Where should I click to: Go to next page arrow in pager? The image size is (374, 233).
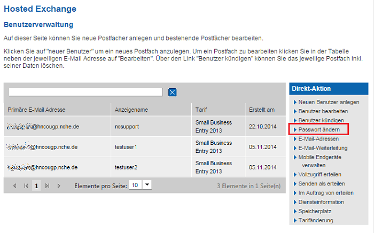(59, 185)
